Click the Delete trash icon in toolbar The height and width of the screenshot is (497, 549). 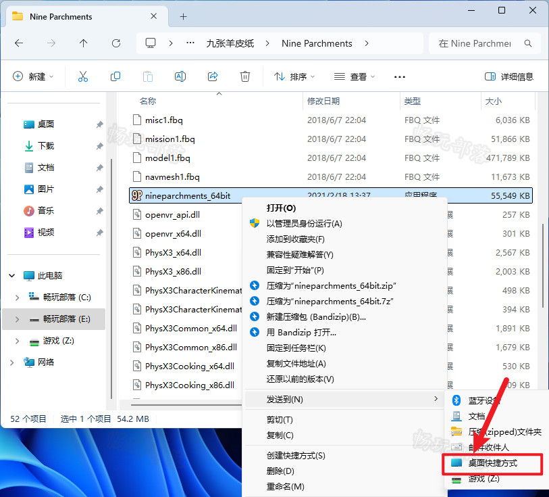pos(244,76)
